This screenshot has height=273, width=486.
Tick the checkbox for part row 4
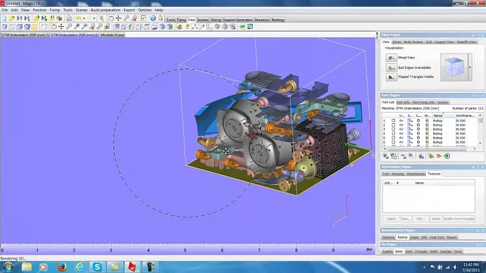coord(393,134)
